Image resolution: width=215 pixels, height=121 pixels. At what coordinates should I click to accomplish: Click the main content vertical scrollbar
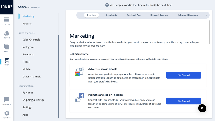point(209,32)
